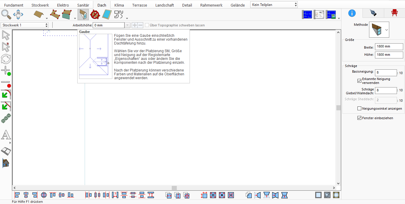Choose the red prohibition roof tool

[95, 14]
